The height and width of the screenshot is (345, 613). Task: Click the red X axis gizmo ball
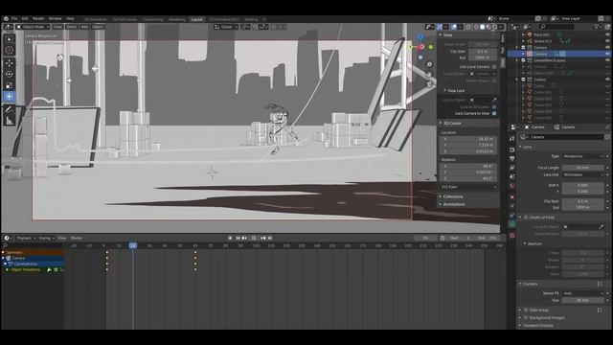click(x=421, y=47)
